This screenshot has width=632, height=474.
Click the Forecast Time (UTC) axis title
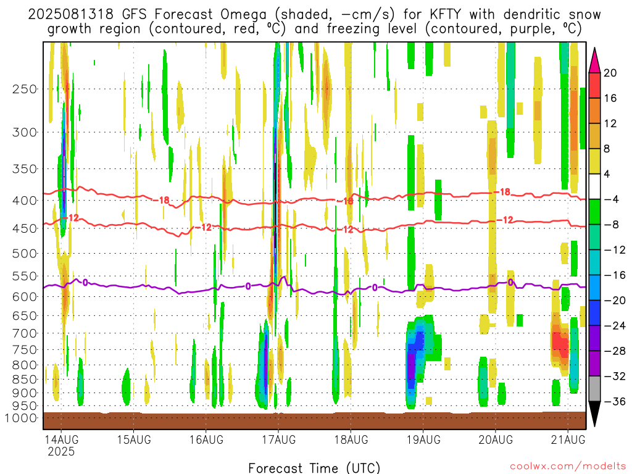click(x=314, y=468)
